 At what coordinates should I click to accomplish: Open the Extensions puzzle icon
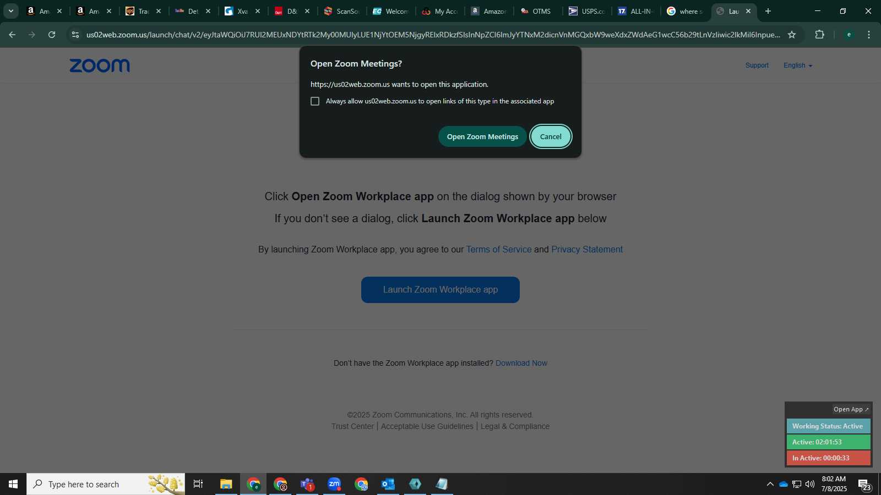[x=819, y=35]
